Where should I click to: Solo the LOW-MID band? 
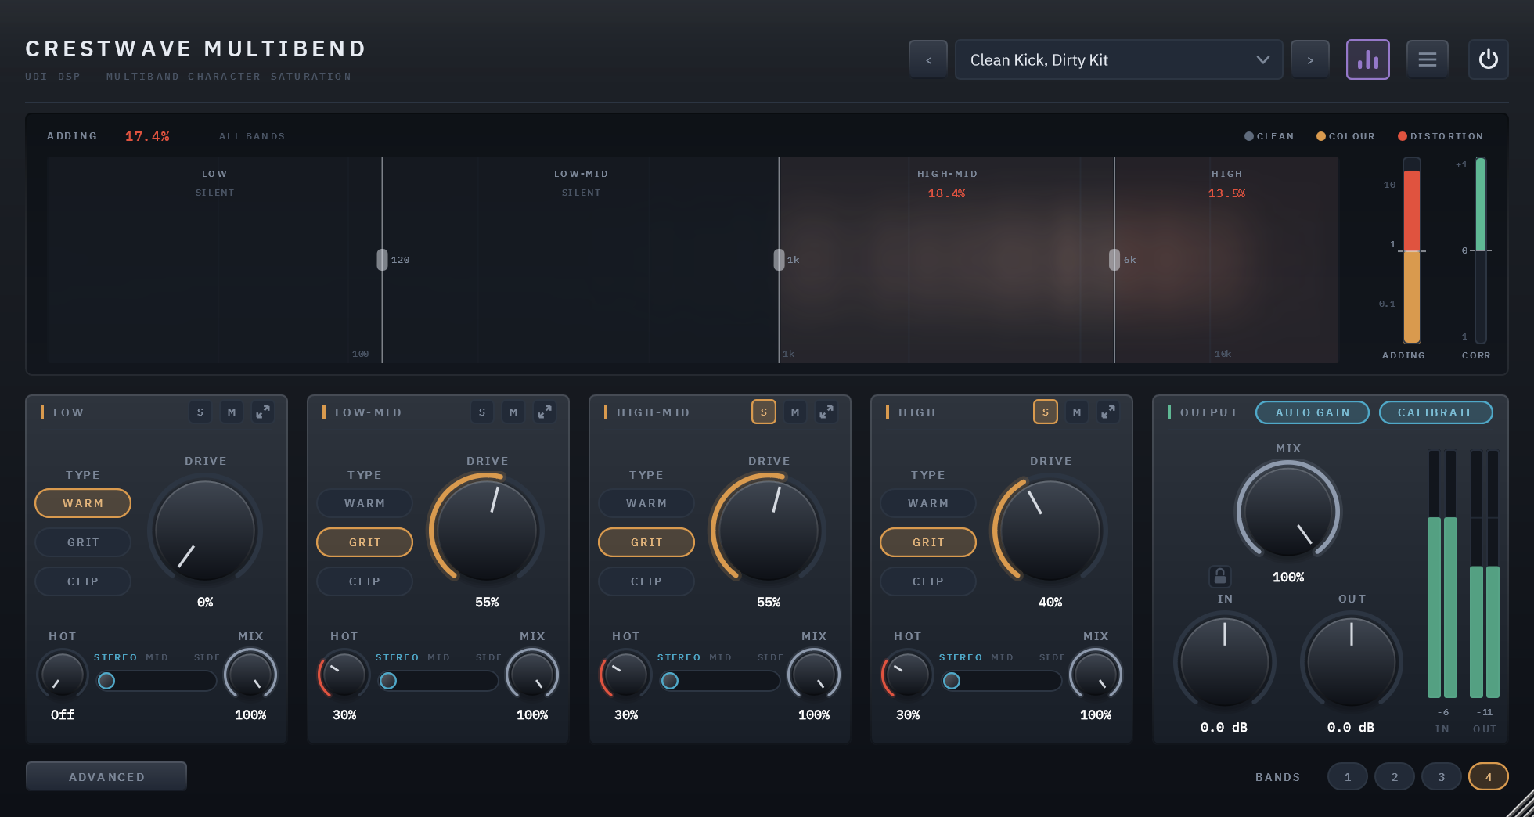click(x=482, y=412)
